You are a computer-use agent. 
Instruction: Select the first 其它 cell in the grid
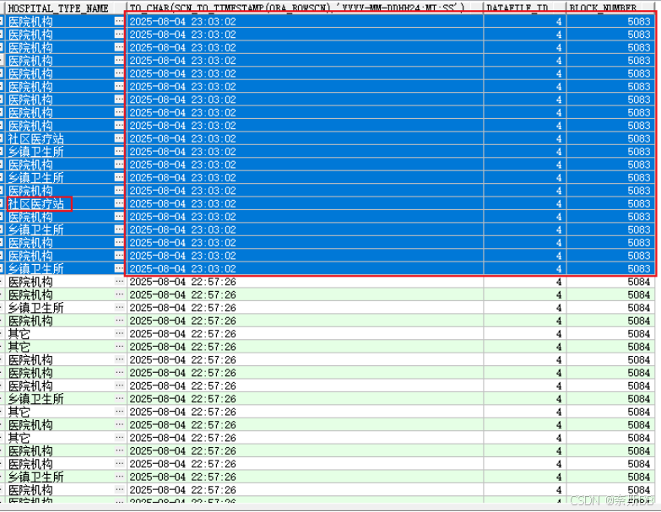click(60, 334)
